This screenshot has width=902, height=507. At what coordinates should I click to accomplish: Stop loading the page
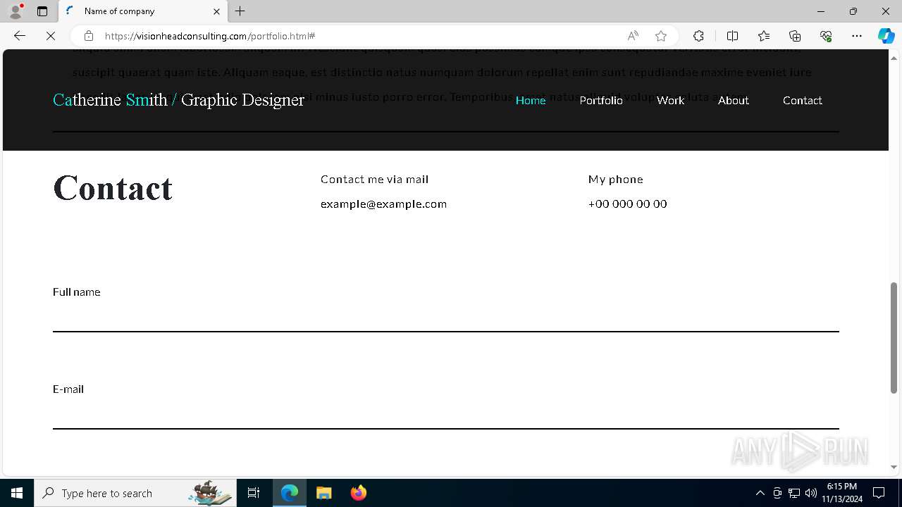click(x=51, y=36)
